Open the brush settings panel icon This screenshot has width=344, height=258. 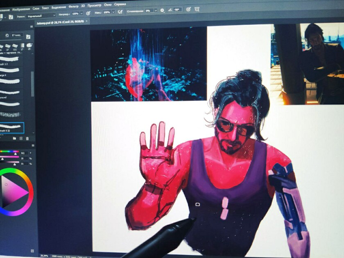click(11, 17)
